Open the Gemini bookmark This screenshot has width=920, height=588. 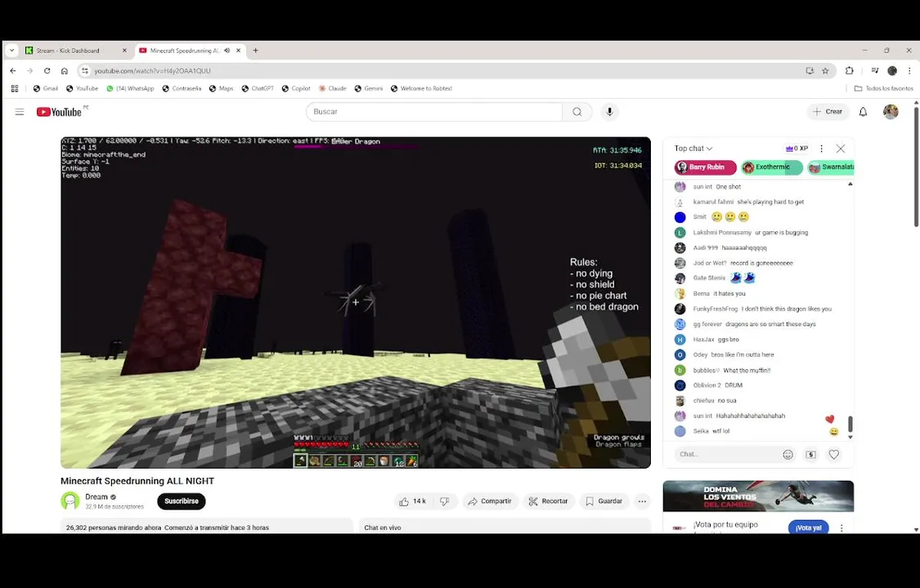369,88
